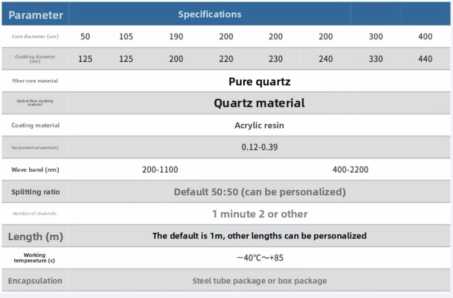The image size is (453, 298).
Task: Click the 400-2200 wave band value
Action: (350, 170)
